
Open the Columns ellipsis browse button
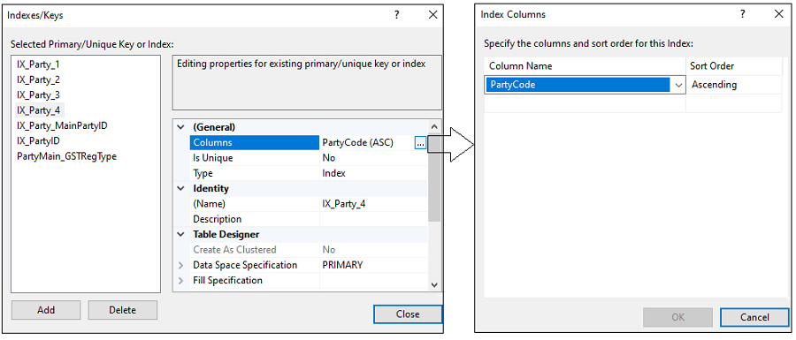click(x=420, y=143)
